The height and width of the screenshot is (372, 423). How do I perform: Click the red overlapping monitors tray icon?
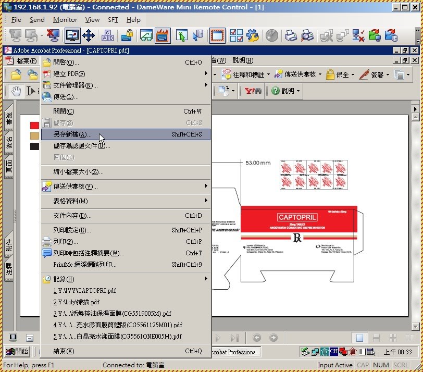tap(343, 352)
